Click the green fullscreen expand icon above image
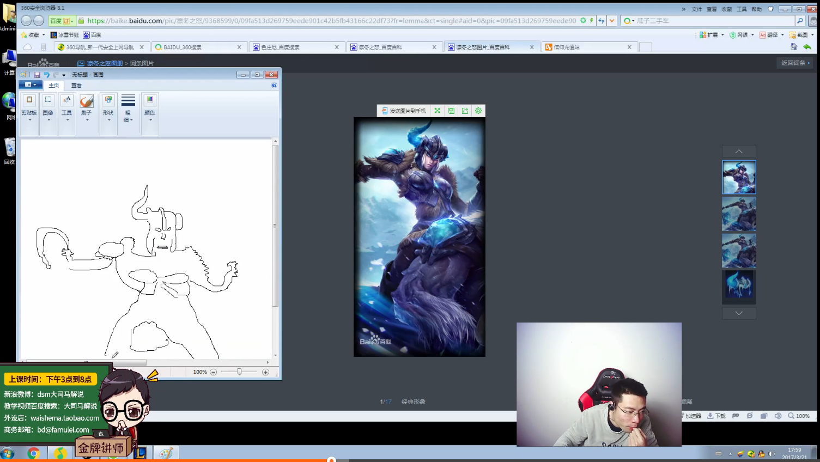 click(437, 111)
